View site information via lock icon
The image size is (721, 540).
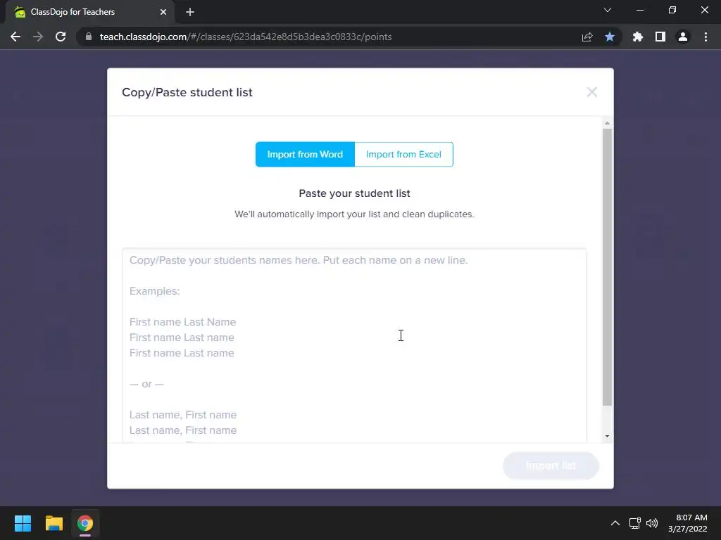click(89, 37)
